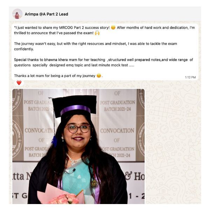This screenshot has width=210, height=210.
Task: Click the graduation cap in the photo
Action: (x=75, y=105)
